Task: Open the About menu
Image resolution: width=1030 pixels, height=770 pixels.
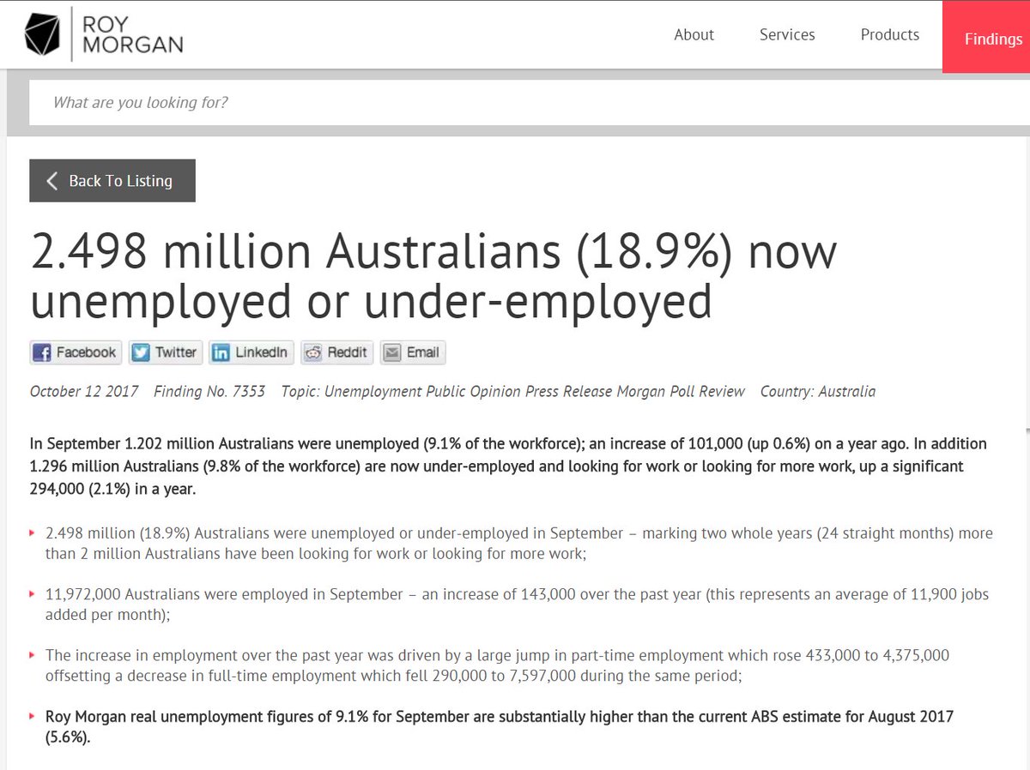Action: tap(694, 34)
